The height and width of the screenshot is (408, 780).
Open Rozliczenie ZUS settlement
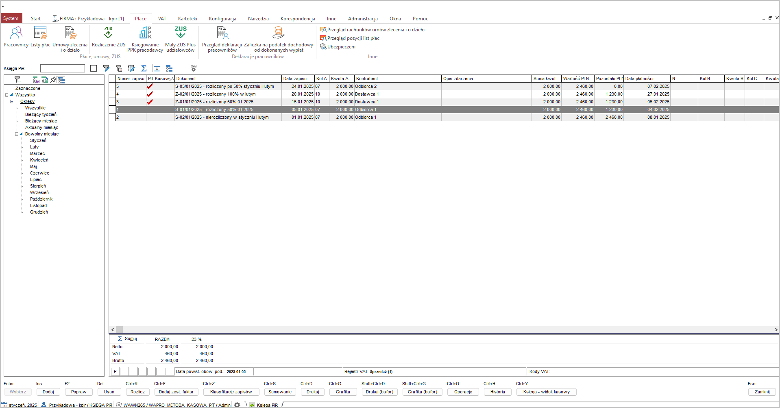click(x=109, y=37)
